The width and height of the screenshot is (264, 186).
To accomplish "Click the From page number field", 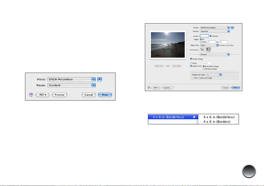I will [212, 42].
